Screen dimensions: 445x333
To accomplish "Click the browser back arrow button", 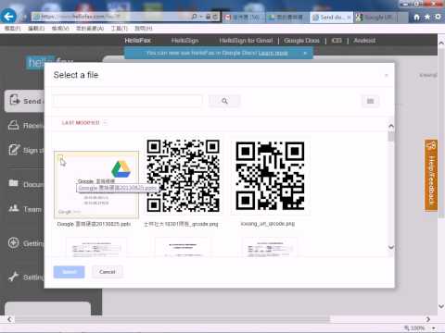I will 8,16.
